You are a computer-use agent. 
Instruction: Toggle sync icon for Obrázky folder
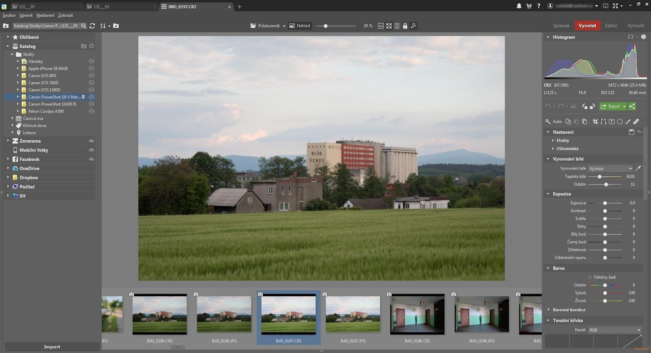[x=92, y=61]
